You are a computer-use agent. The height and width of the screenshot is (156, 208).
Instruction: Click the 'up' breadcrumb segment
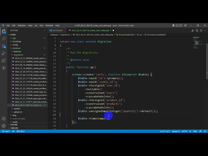(x=140, y=35)
